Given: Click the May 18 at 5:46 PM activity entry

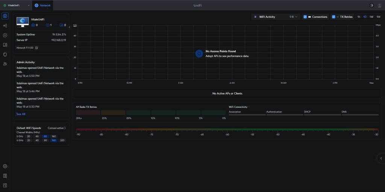Looking at the screenshot, I should pos(41,87).
